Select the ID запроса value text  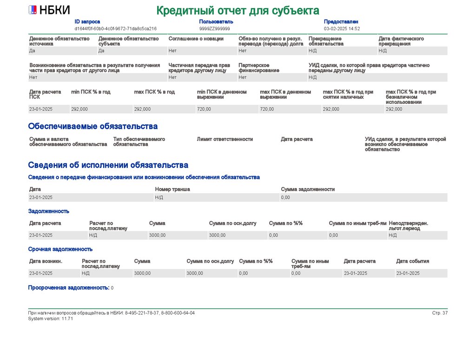pyautogui.click(x=116, y=28)
